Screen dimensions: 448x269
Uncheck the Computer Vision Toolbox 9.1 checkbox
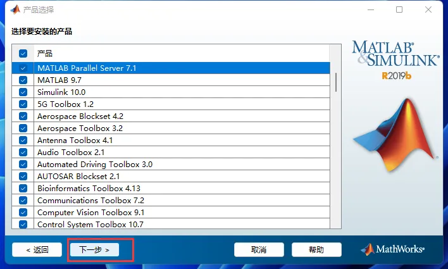click(23, 213)
